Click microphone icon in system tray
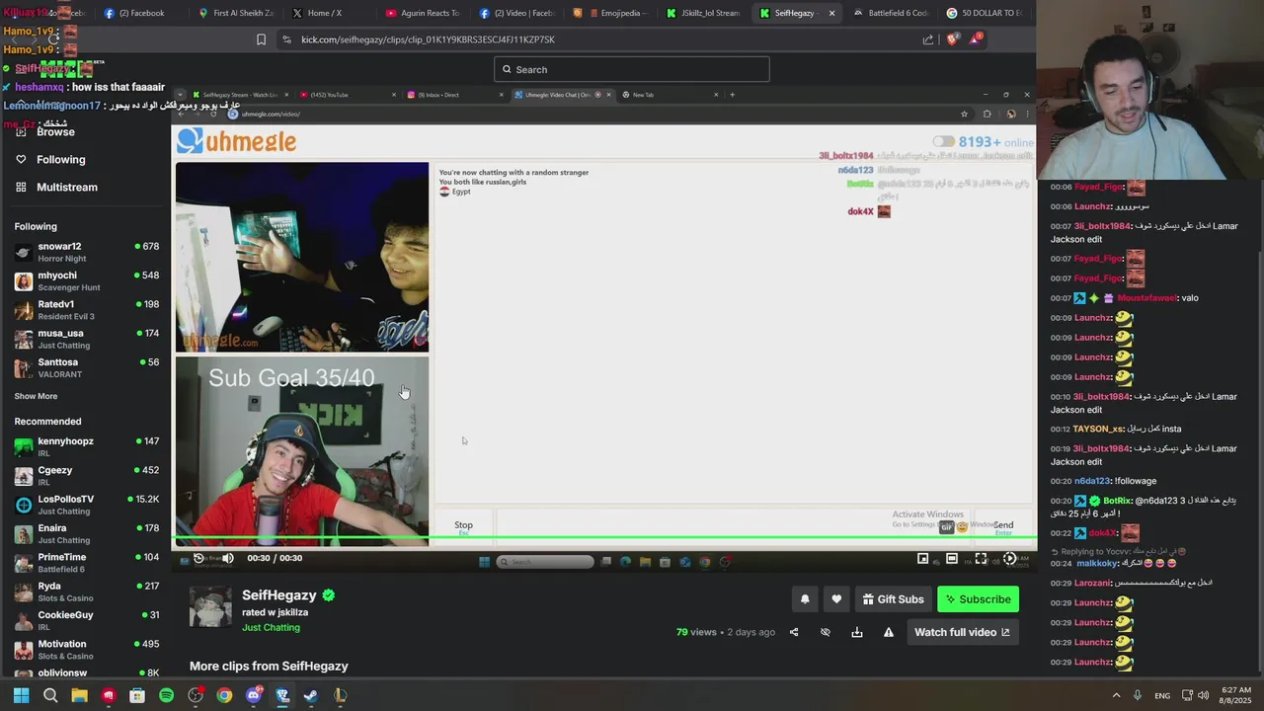1264x711 pixels. pyautogui.click(x=1138, y=695)
